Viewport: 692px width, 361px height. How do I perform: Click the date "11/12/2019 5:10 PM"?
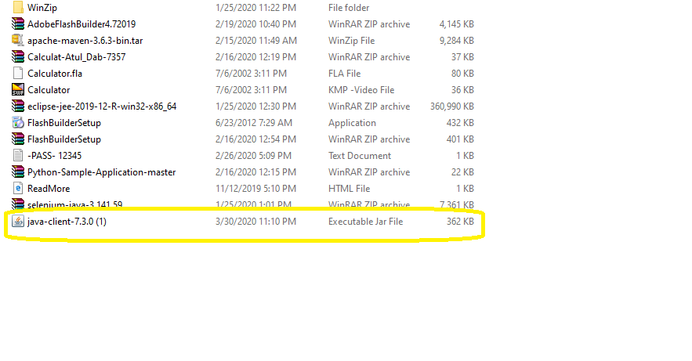[255, 189]
